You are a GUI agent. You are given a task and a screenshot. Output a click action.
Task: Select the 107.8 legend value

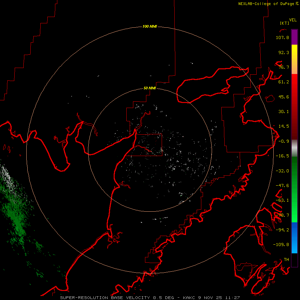point(282,37)
